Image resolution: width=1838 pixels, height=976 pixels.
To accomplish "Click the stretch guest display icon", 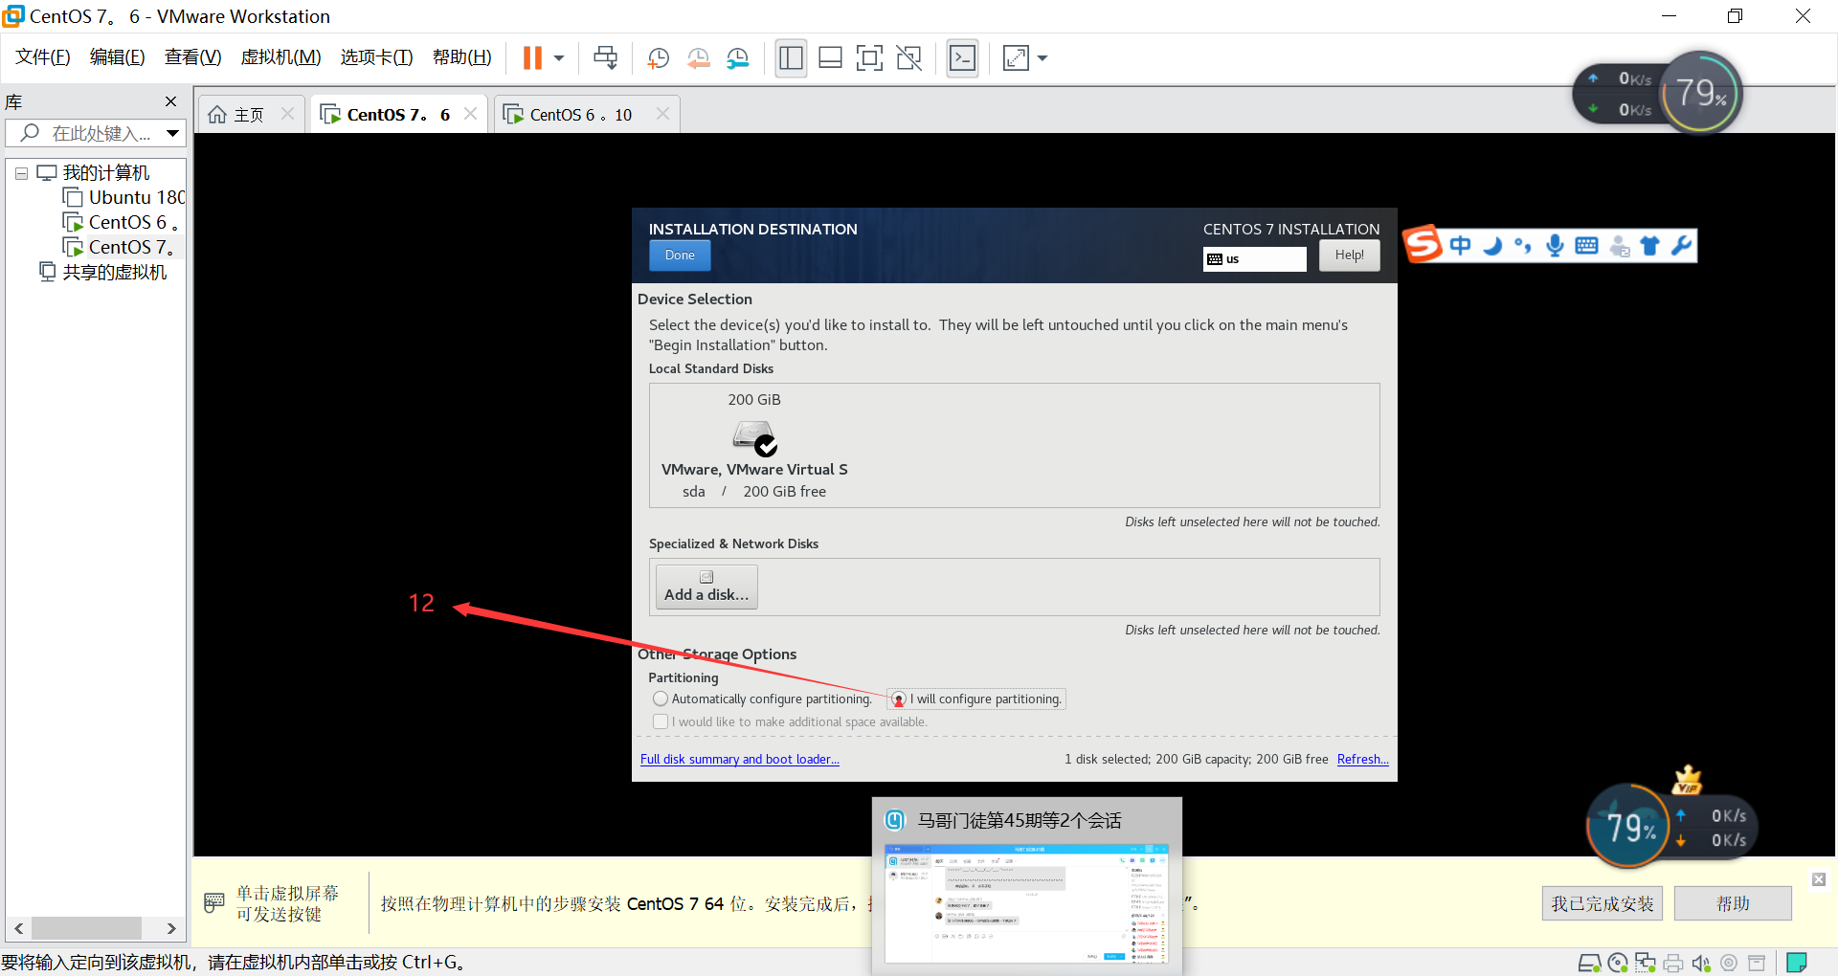I will coord(1016,58).
